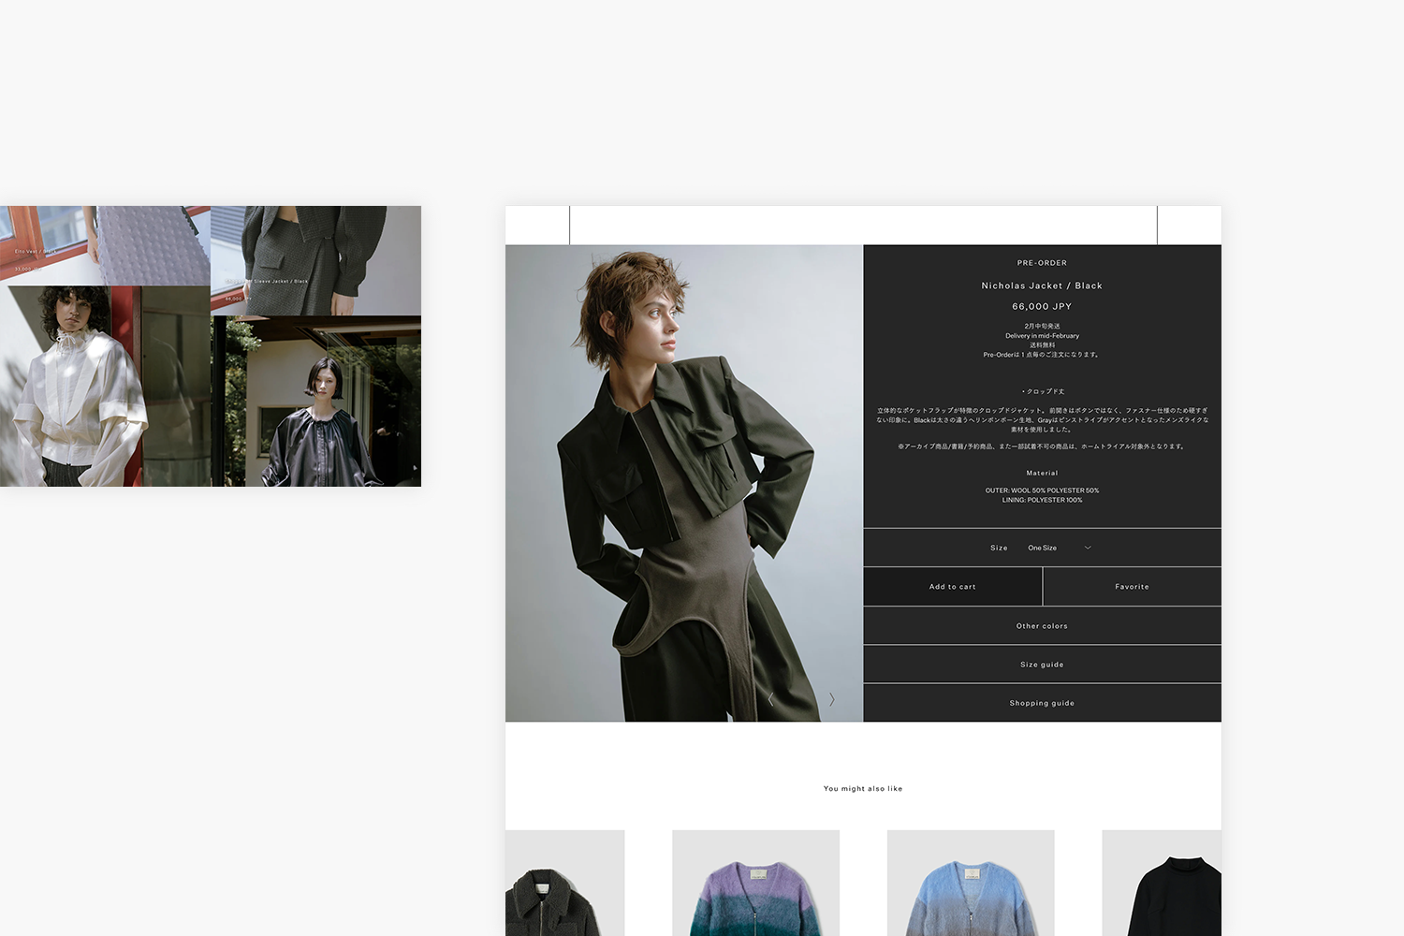Click the top-left header box of the page
Screen dimensions: 1404x936
click(537, 226)
